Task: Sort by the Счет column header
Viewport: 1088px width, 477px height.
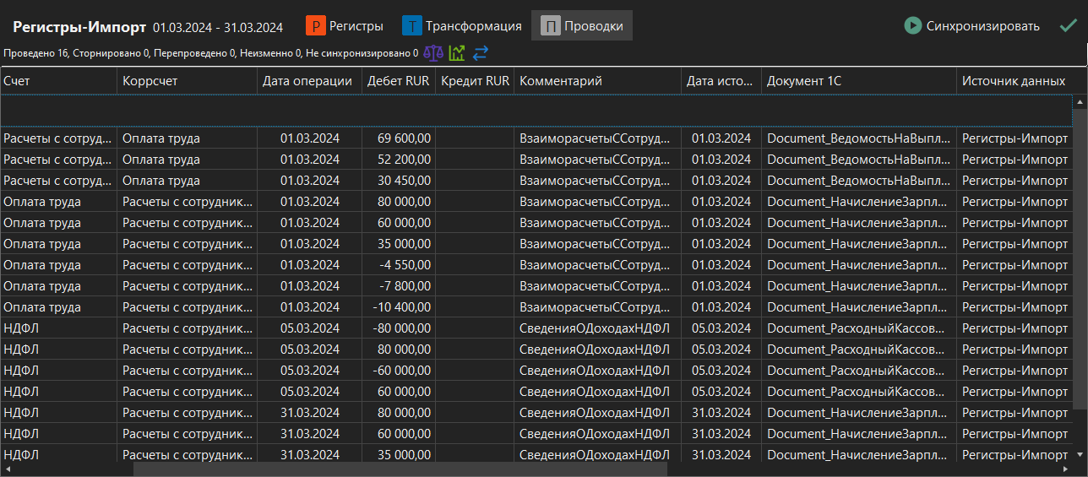Action: click(58, 81)
